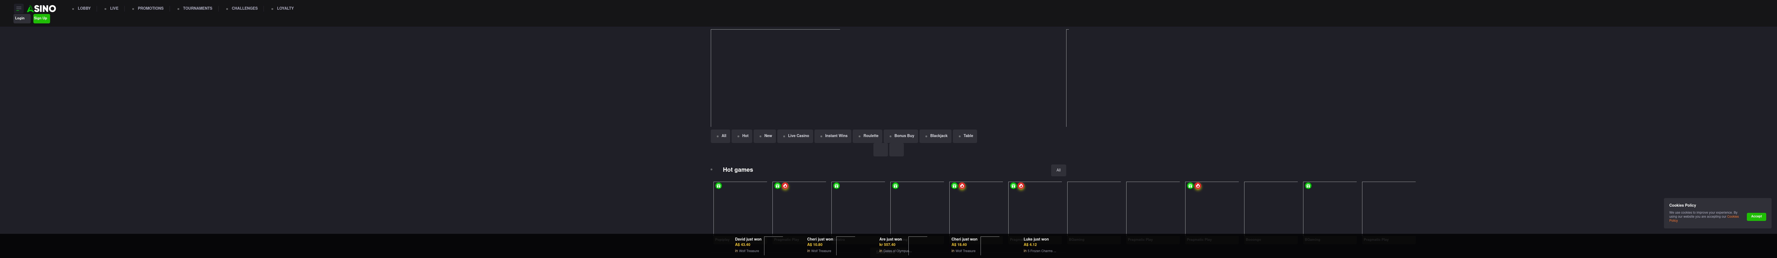The width and height of the screenshot is (1777, 258).
Task: Click the red flame icon on second game
Action: tap(785, 186)
